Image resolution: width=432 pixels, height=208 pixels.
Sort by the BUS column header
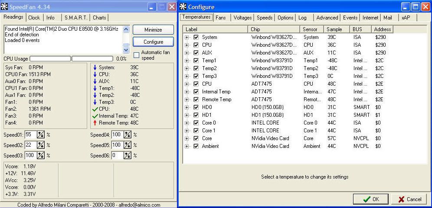[360, 29]
